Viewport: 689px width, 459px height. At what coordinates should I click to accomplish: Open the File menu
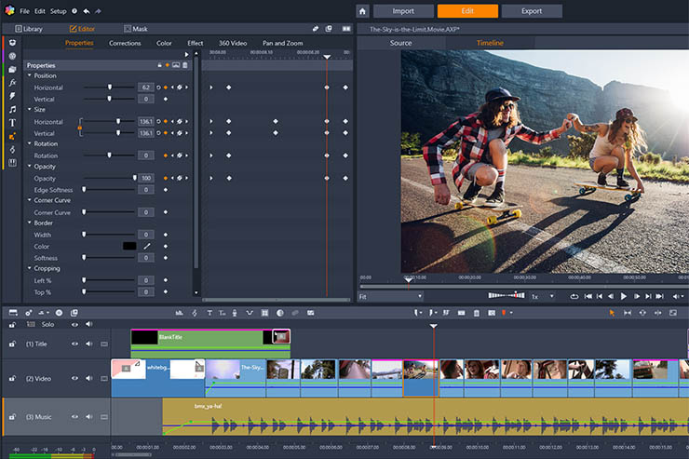click(24, 11)
